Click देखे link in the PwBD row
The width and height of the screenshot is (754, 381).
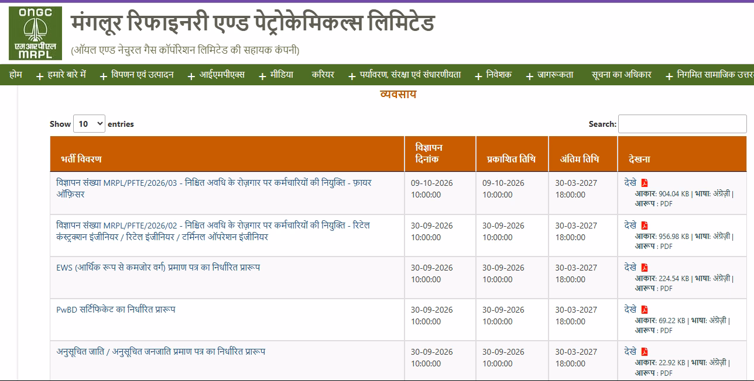630,310
